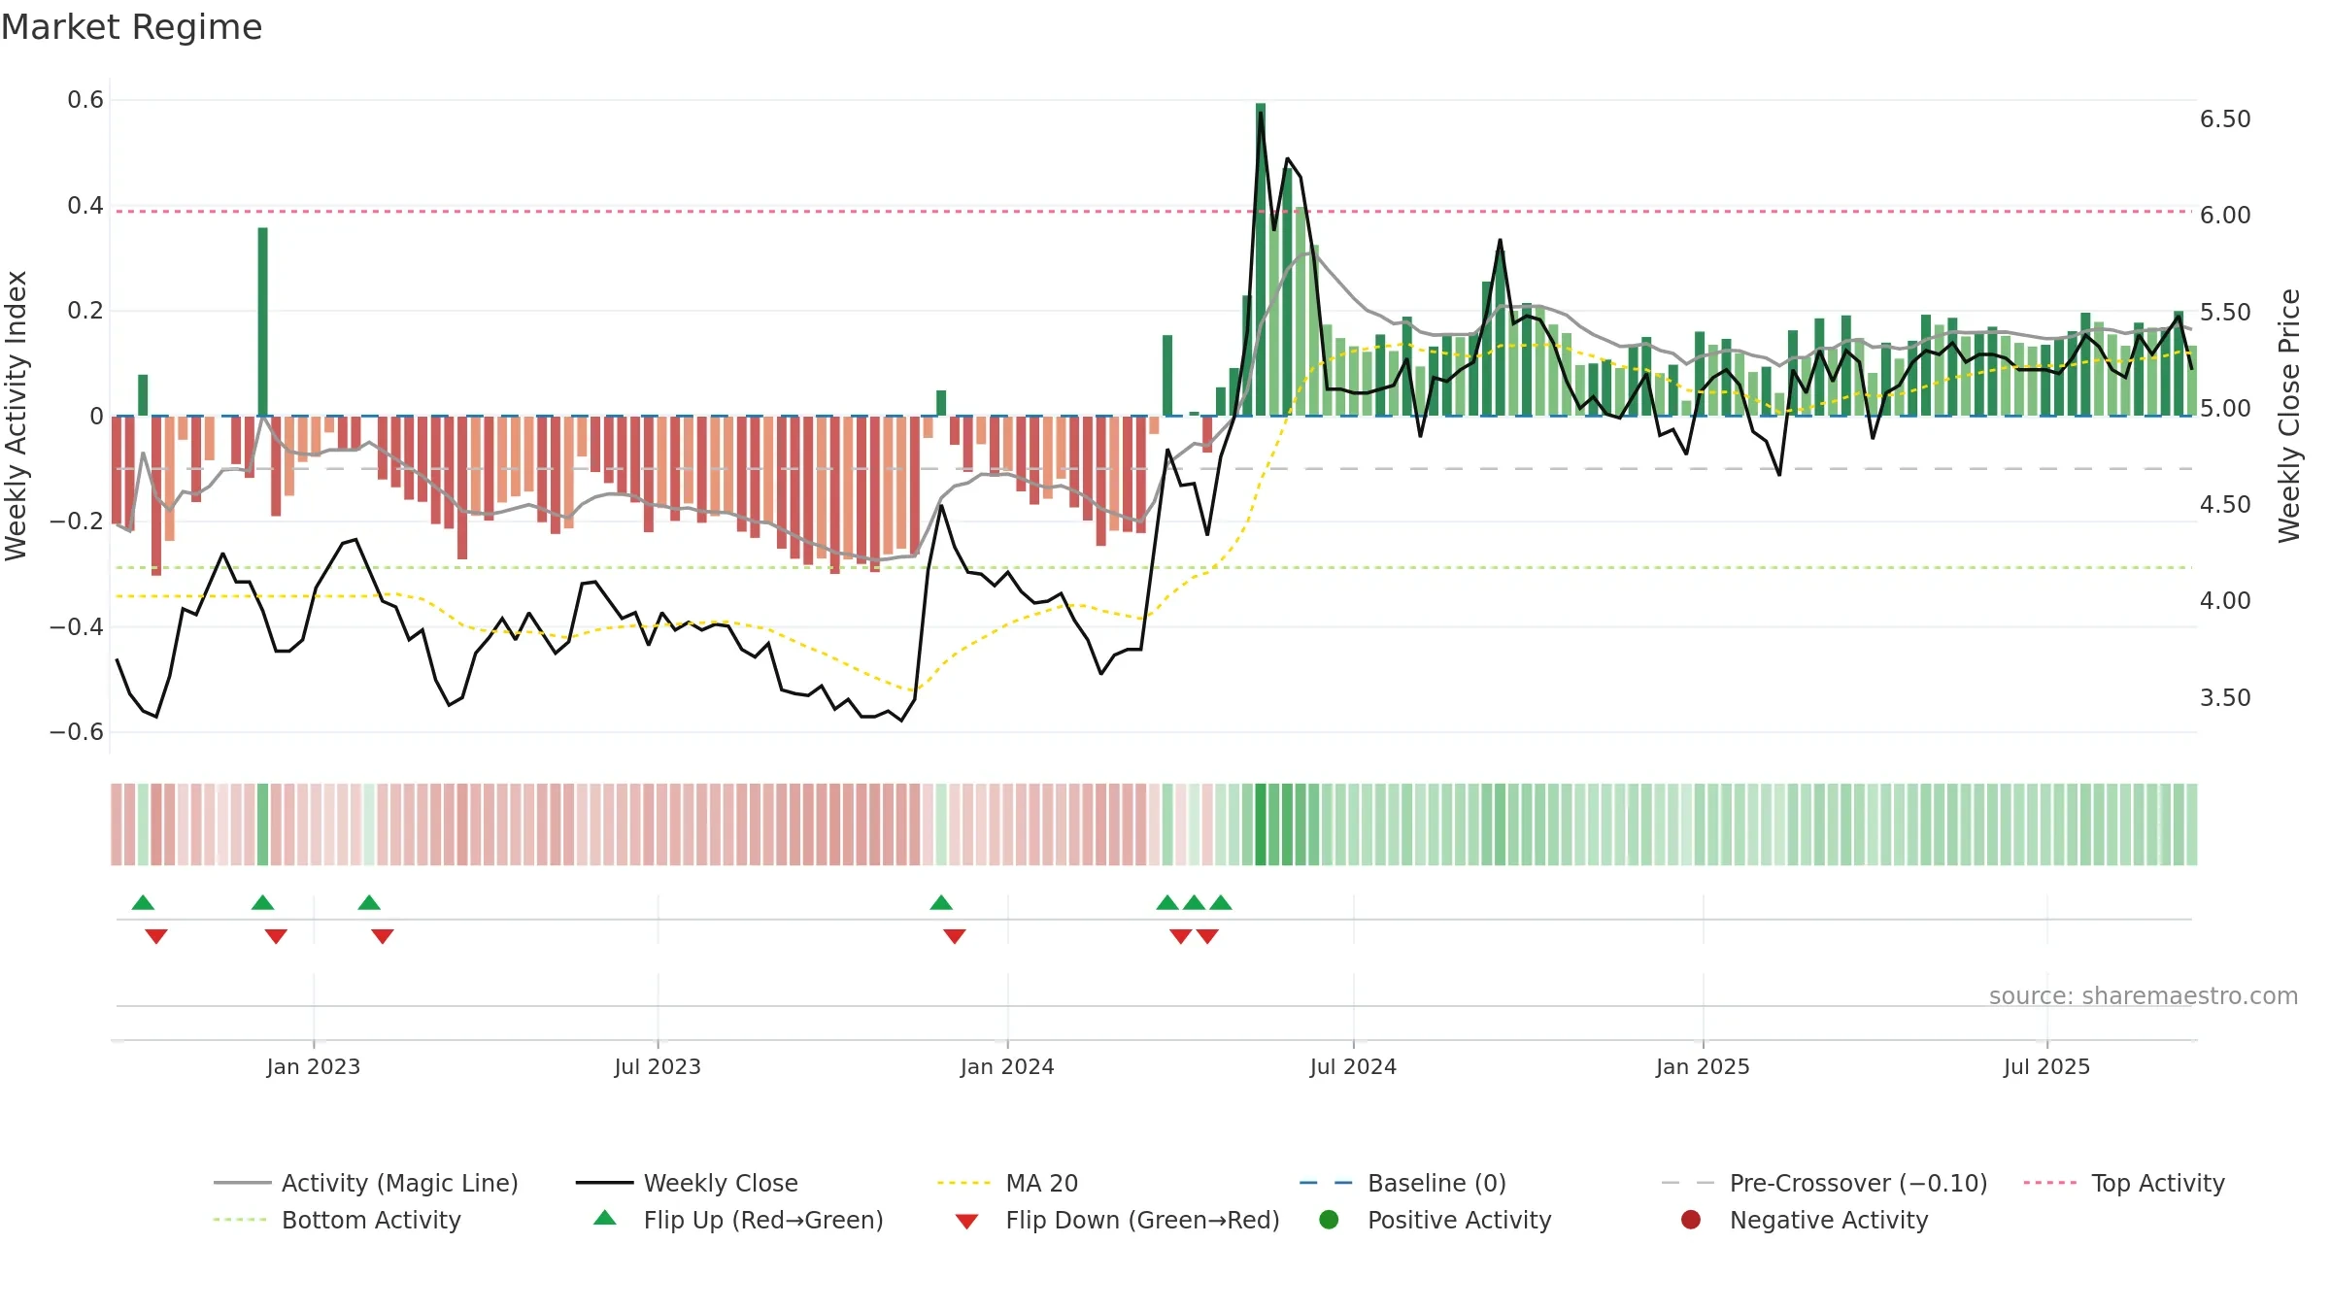2331x1311 pixels.
Task: Click the tallest green activity bar near 0.6
Action: point(1261,259)
